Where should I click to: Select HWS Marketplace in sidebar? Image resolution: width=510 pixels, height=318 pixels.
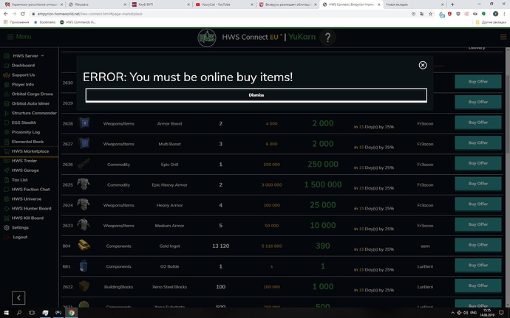click(30, 151)
